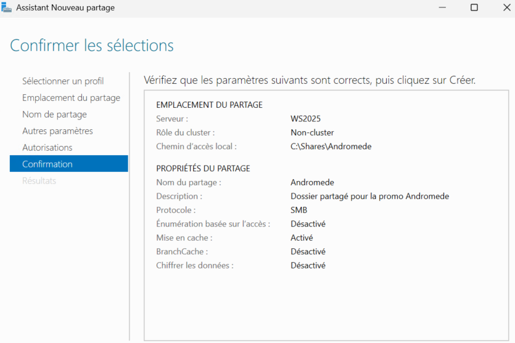The image size is (515, 343).
Task: Click the local path C:\Shares\Andromede
Action: click(331, 146)
